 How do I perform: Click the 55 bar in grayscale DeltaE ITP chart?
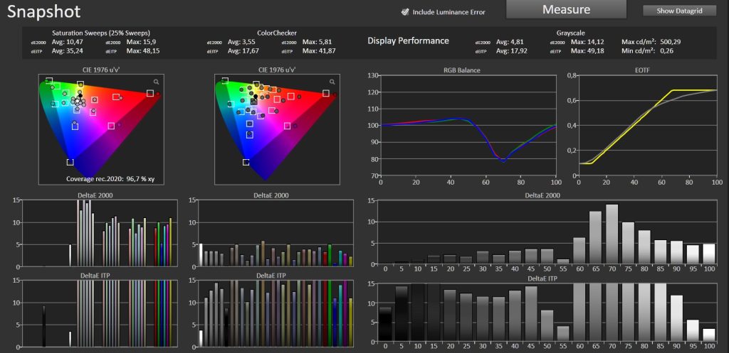point(563,335)
